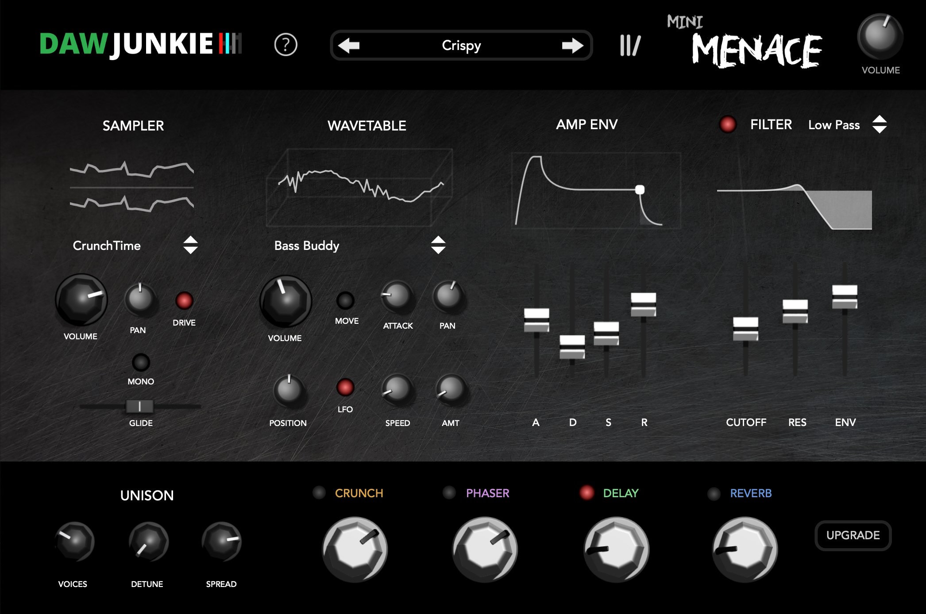
Task: Click the CRUNCH effect label
Action: point(359,493)
